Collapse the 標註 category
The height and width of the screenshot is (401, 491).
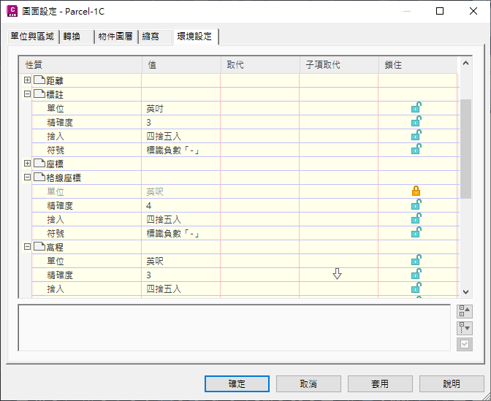[x=27, y=93]
